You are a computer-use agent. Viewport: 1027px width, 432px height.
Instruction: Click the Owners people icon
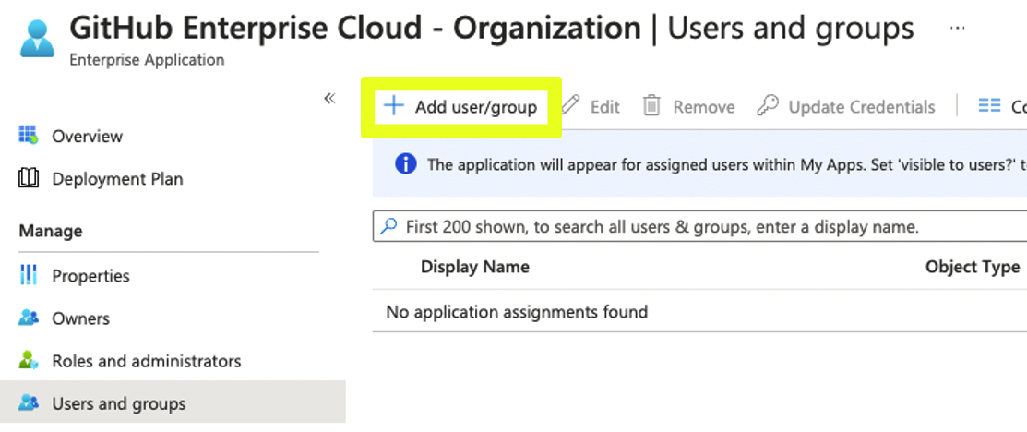[29, 318]
